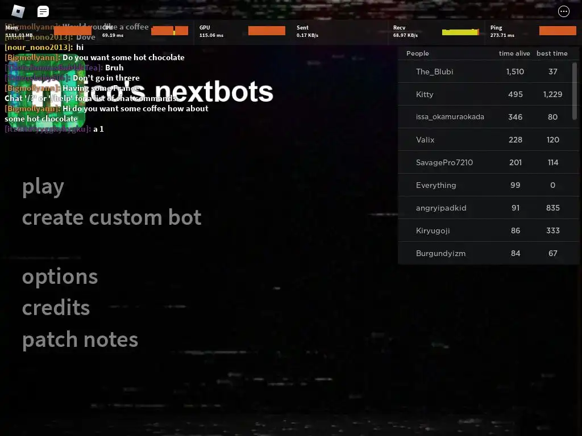
Task: Click the leaderboard scrollbar thumb
Action: click(x=575, y=91)
